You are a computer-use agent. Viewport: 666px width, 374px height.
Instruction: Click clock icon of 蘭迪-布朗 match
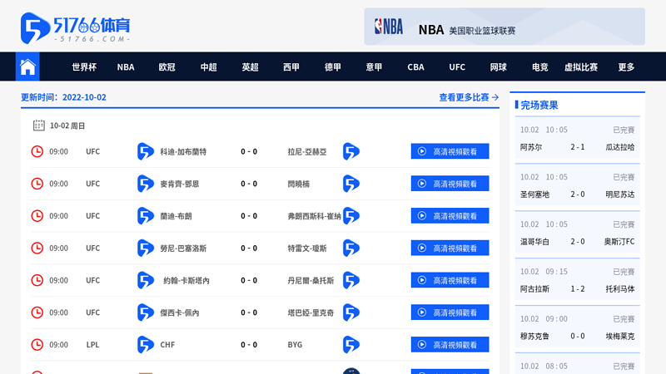coord(37,216)
